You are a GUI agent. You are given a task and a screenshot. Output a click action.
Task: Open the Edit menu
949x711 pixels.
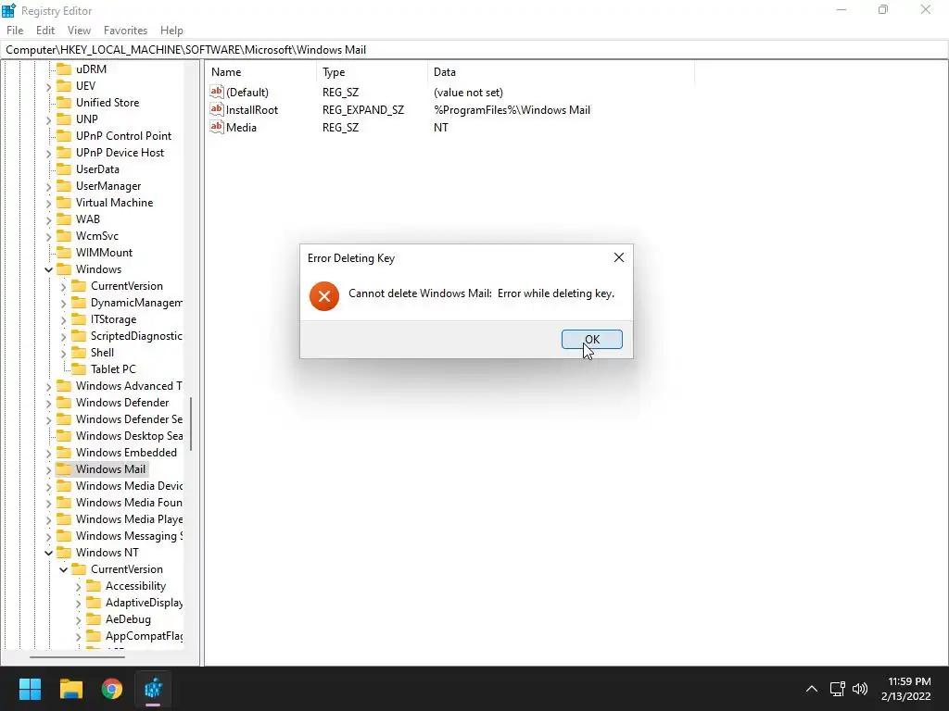click(x=45, y=31)
